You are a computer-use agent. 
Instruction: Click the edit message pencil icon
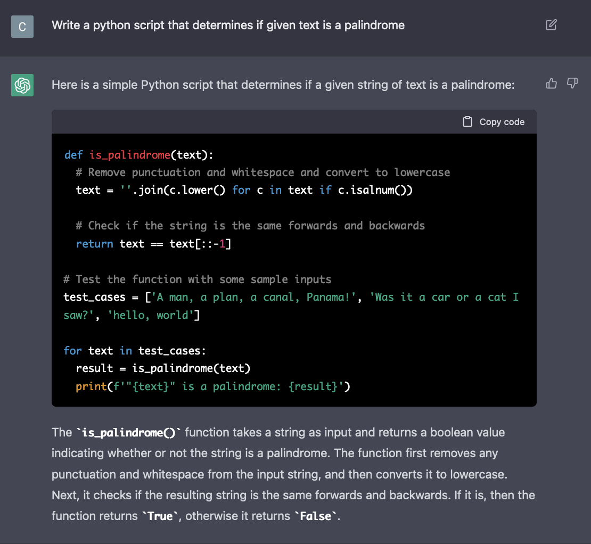(551, 25)
